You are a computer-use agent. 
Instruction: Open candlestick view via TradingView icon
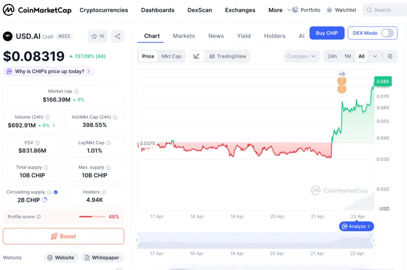coord(228,56)
